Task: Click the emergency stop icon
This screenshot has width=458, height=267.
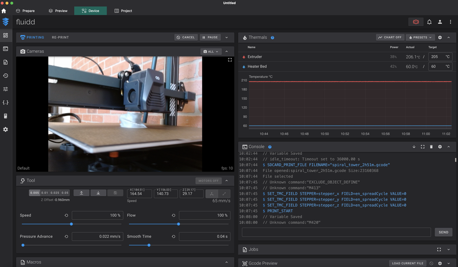Action: pyautogui.click(x=416, y=22)
